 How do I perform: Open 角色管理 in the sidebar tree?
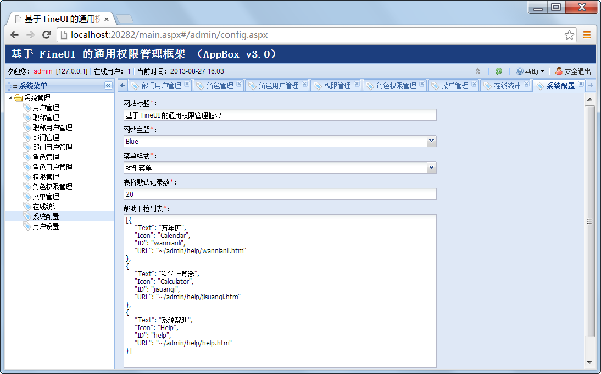pos(46,157)
